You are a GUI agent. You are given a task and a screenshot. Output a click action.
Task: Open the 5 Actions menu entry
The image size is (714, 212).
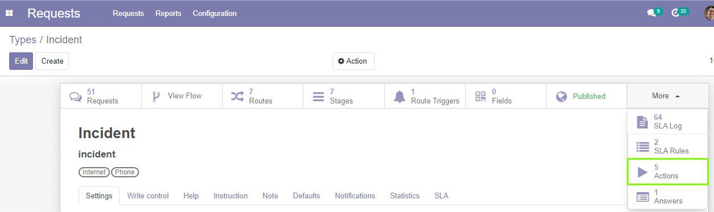(668, 172)
